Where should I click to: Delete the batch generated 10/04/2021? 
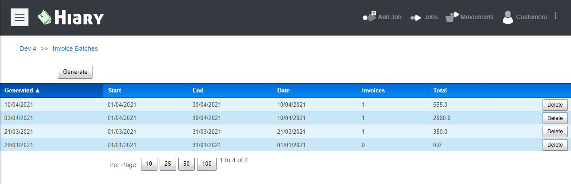tap(555, 105)
